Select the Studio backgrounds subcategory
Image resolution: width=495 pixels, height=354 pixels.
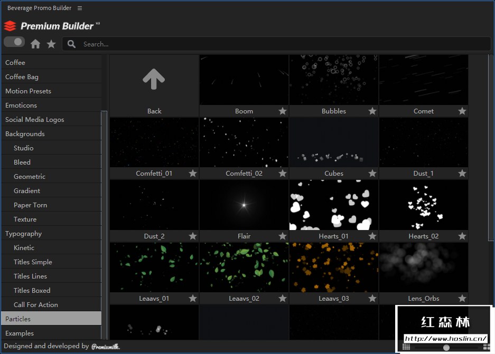click(51, 148)
